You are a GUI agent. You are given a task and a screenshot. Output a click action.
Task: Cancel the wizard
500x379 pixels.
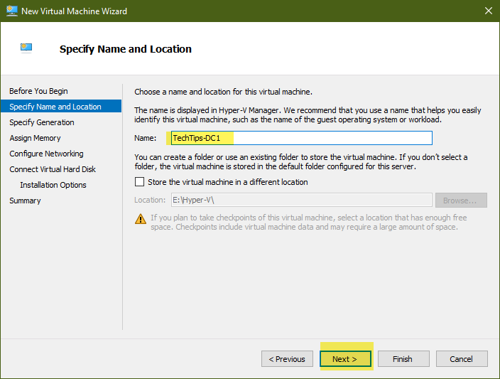coord(462,359)
